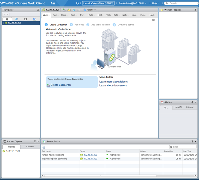199x180 pixels.
Task: Close the Recent Objects panel
Action: point(38,141)
